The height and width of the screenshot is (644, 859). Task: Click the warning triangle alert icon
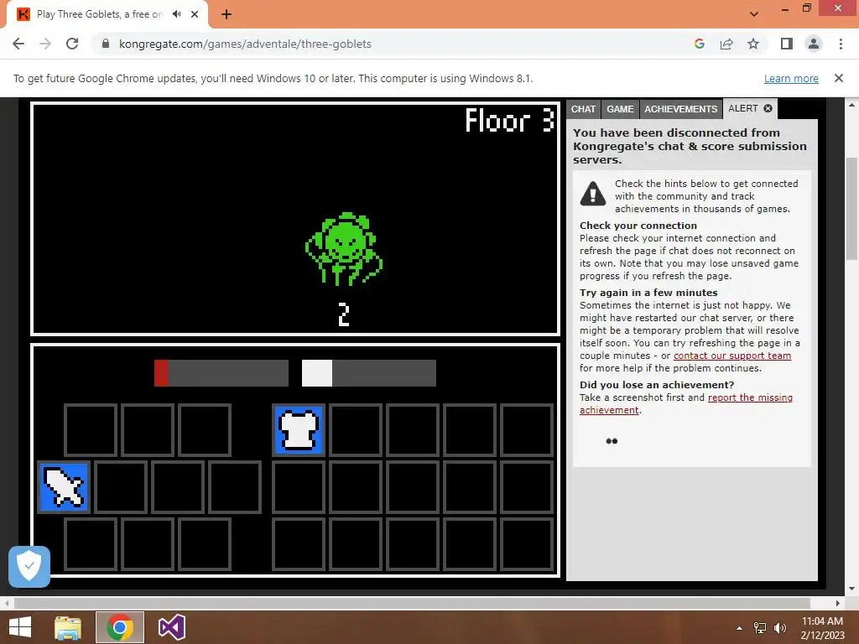(x=593, y=194)
